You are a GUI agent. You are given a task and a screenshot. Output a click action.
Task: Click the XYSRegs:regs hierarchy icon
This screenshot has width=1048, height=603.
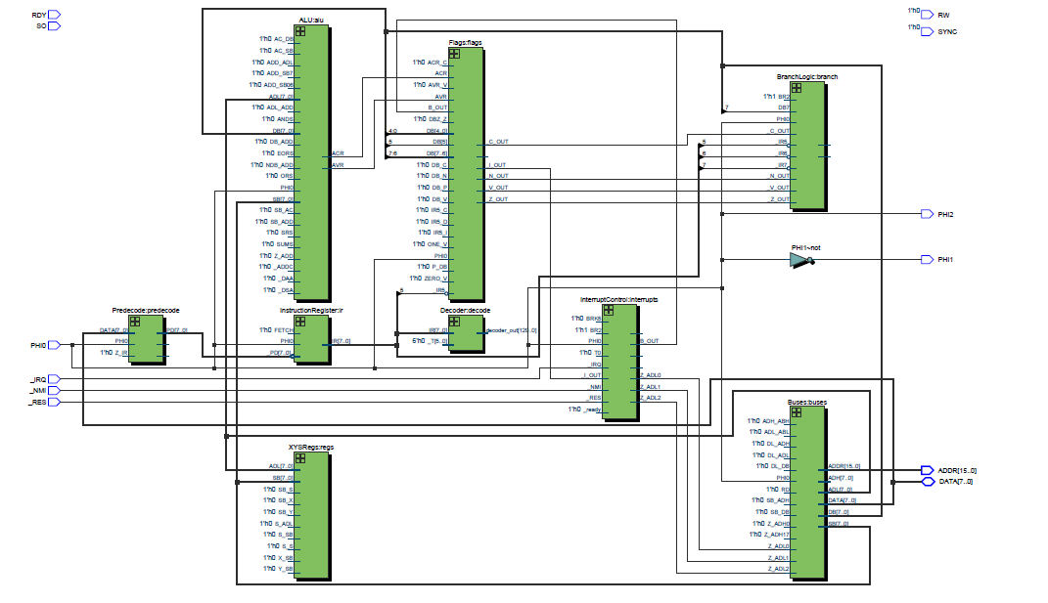point(301,457)
